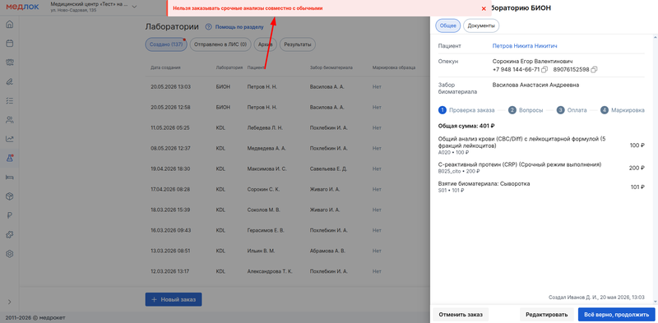Open the ruble finance icon in sidebar
Image resolution: width=658 pixels, height=323 pixels.
[x=10, y=215]
